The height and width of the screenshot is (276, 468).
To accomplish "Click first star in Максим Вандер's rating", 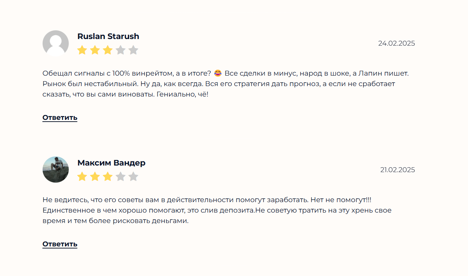I will pos(82,177).
